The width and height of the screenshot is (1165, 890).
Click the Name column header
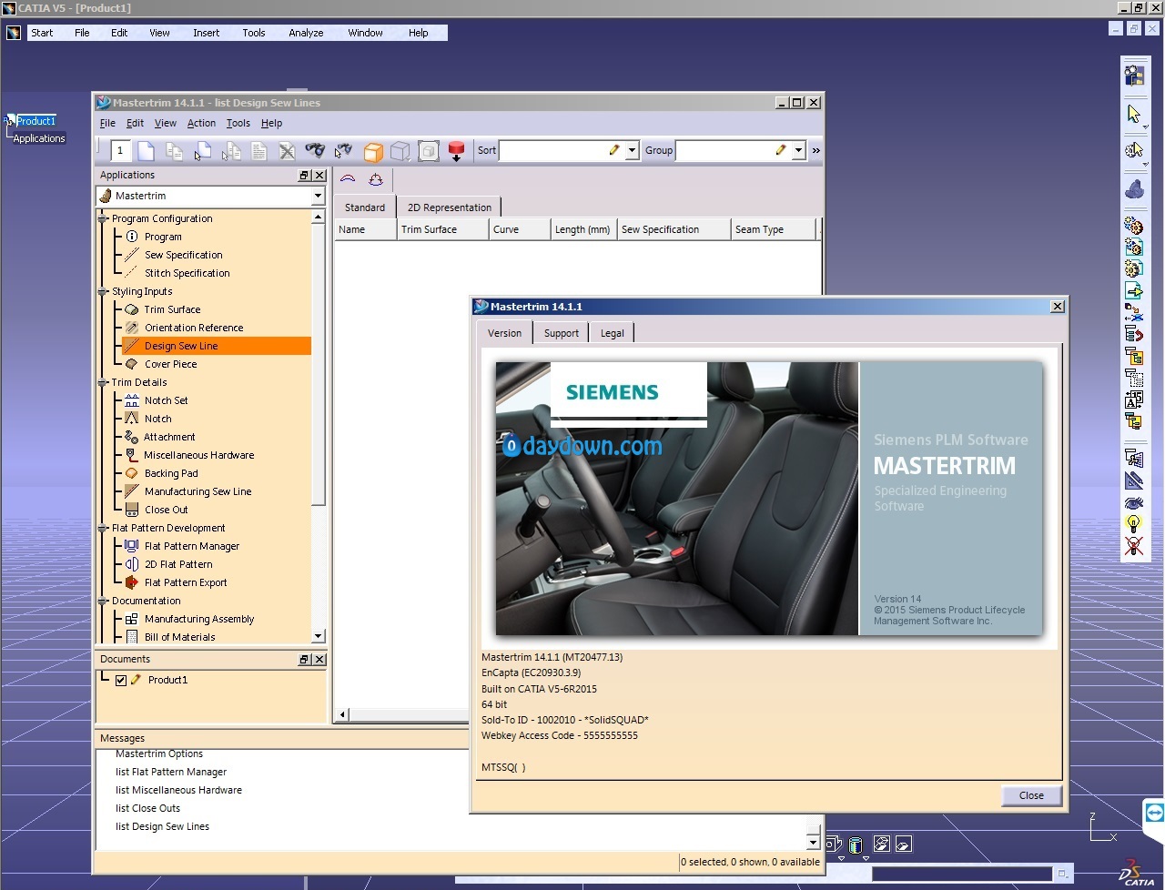365,229
